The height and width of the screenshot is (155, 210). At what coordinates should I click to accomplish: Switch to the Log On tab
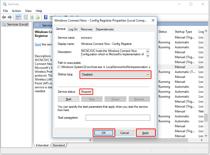point(73,29)
